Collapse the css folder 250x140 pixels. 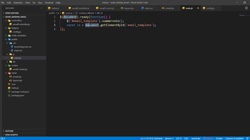[x=7, y=43]
